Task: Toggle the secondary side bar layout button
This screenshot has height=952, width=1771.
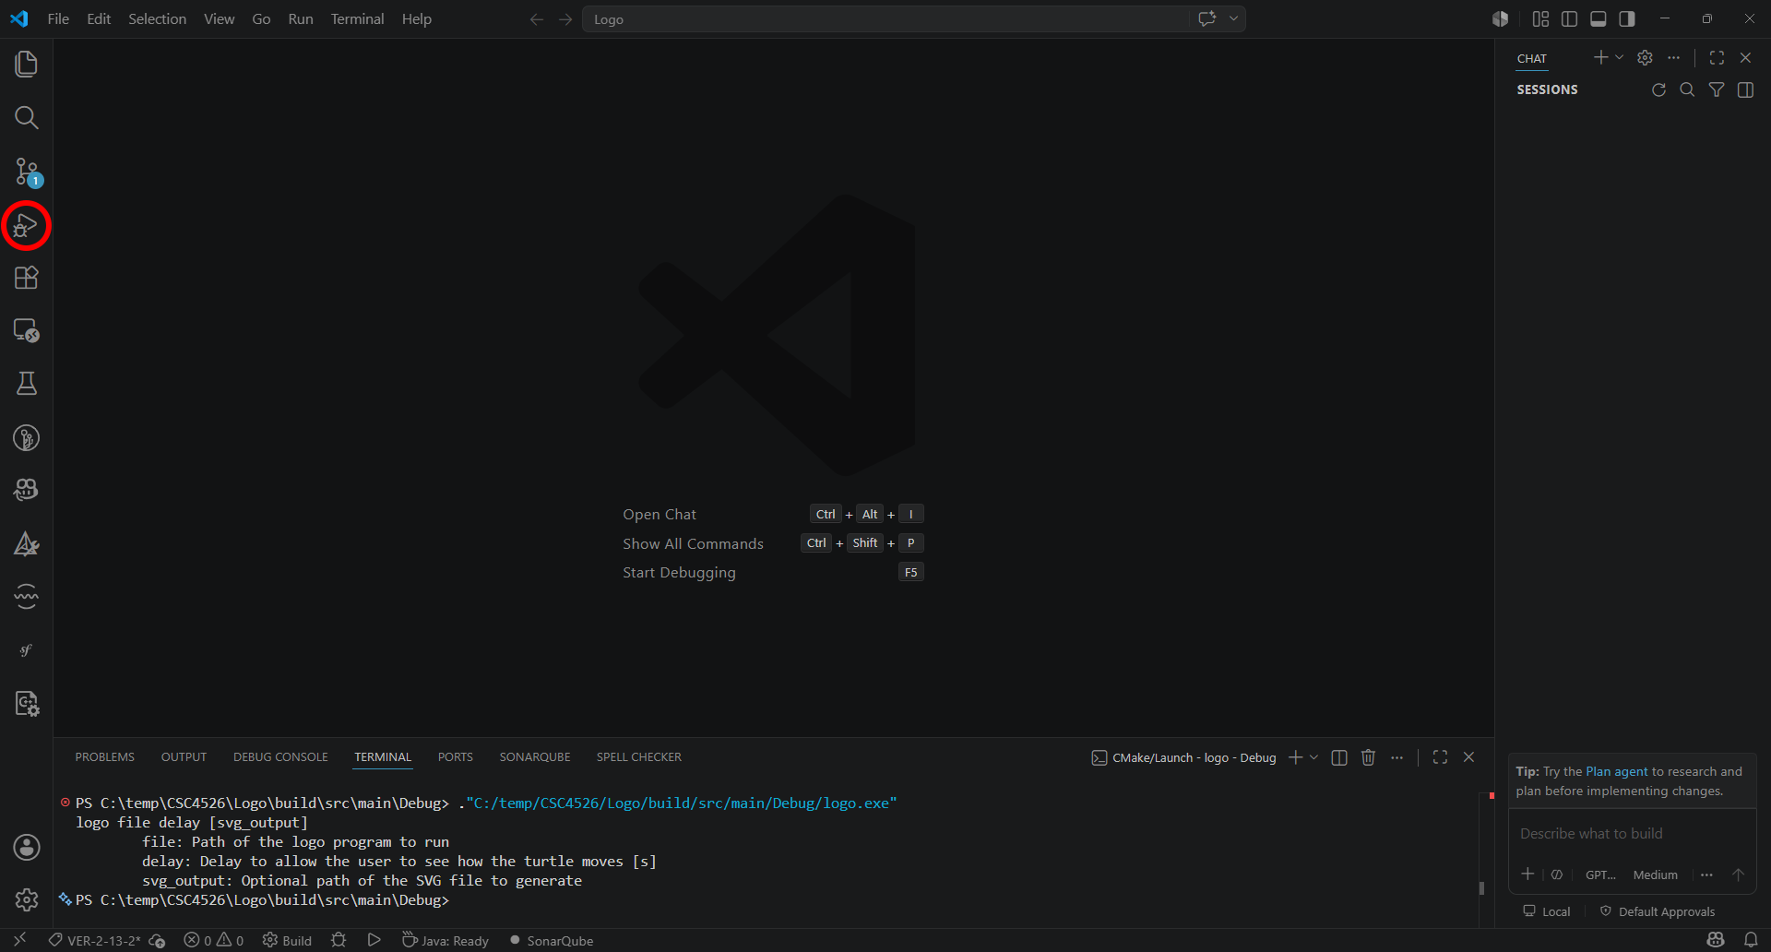Action: (1627, 18)
